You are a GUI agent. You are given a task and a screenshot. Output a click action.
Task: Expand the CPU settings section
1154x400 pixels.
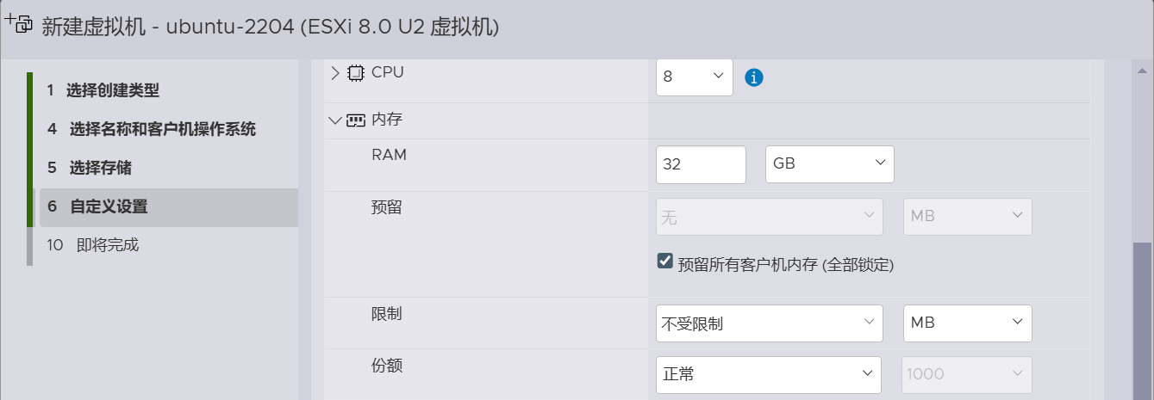tap(335, 73)
